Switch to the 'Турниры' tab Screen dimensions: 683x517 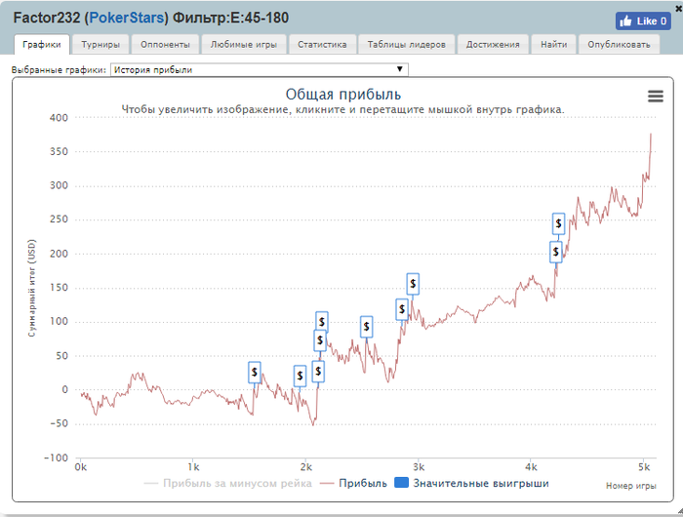point(100,45)
